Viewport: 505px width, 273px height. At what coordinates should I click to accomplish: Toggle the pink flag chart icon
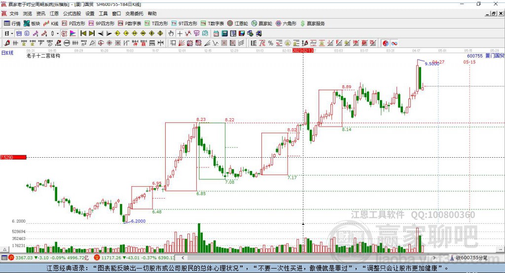73,34
